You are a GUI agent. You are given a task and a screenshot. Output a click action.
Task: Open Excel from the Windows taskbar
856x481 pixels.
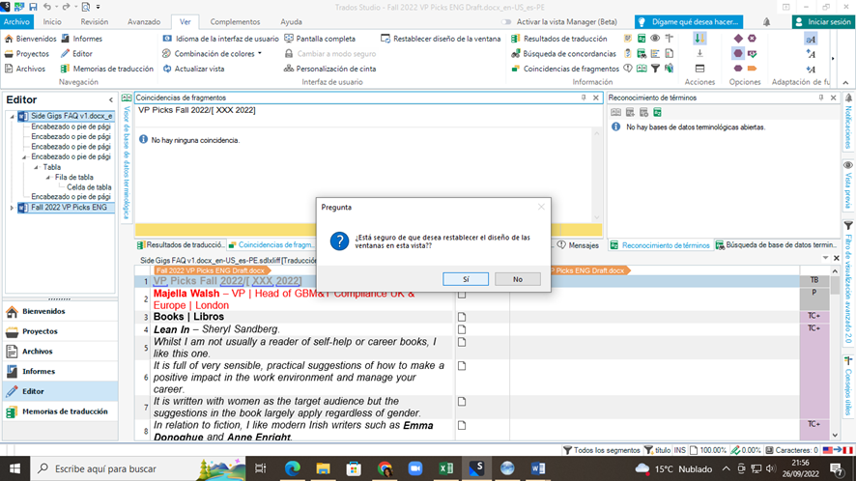pos(446,468)
